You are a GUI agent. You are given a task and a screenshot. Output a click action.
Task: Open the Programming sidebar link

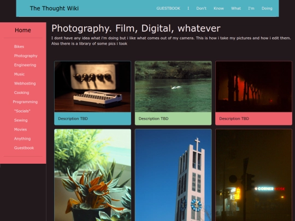point(25,102)
